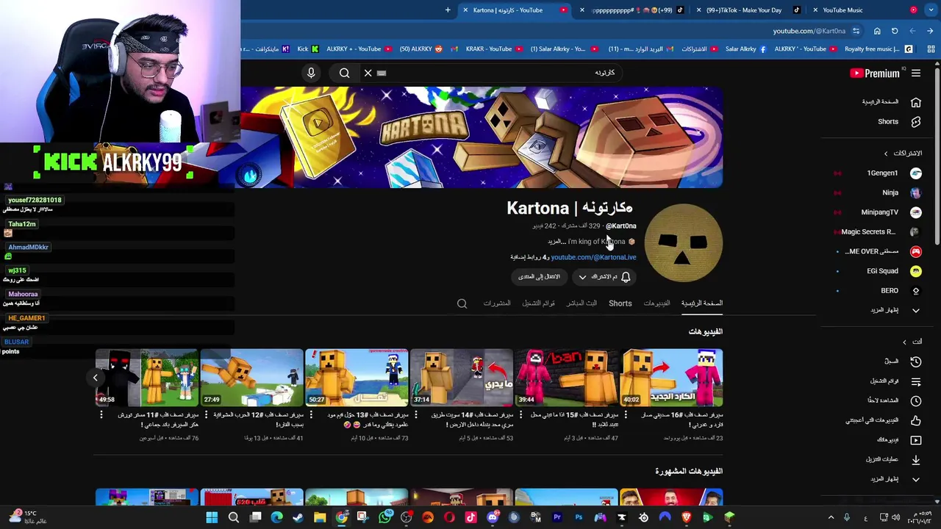Image resolution: width=941 pixels, height=529 pixels.
Task: Open video thumbnail with 50:27 duration
Action: click(x=357, y=378)
